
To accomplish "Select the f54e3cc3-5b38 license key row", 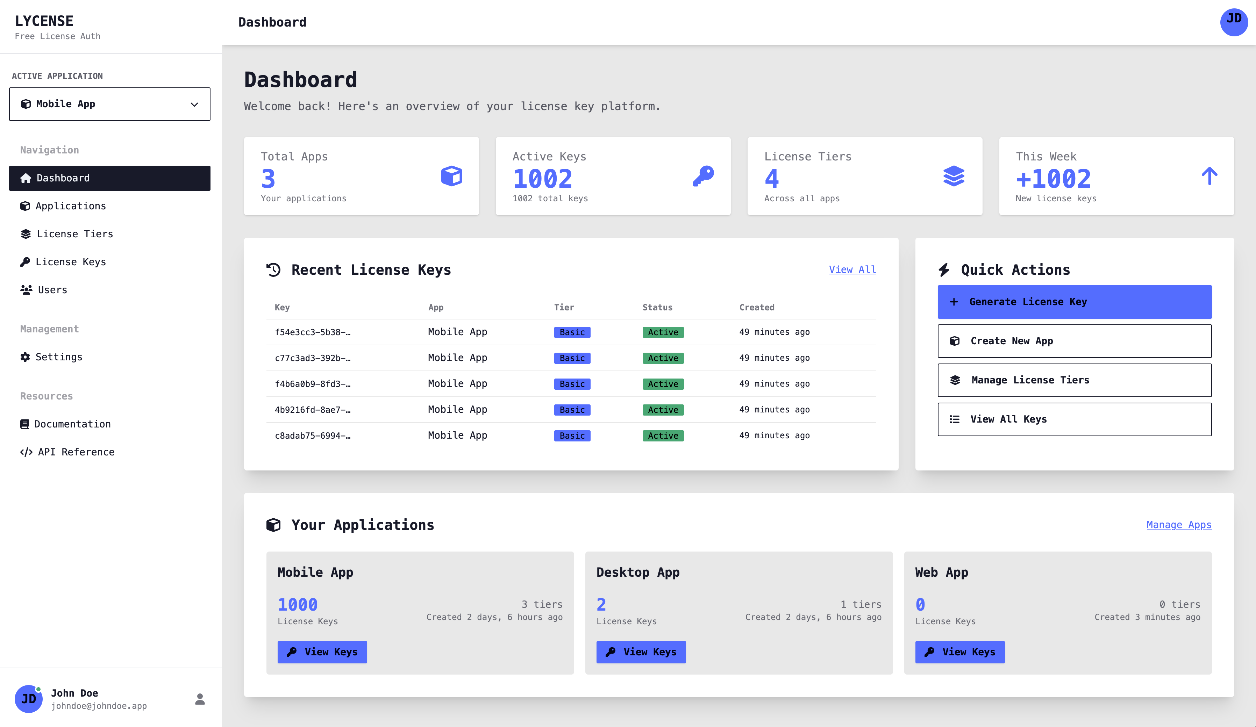I will tap(313, 332).
